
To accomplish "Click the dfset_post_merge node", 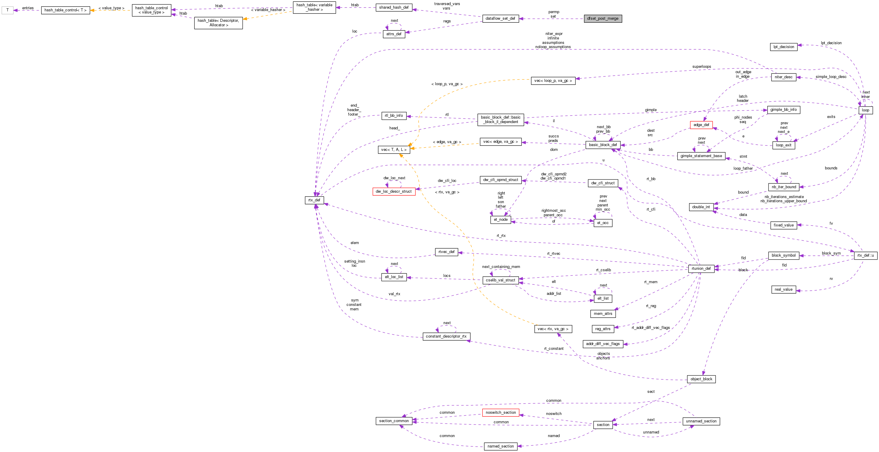I will click(603, 19).
